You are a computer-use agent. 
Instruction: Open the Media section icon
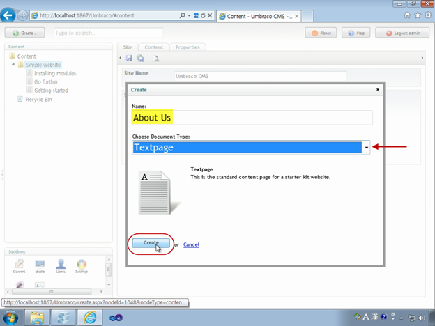pos(40,266)
